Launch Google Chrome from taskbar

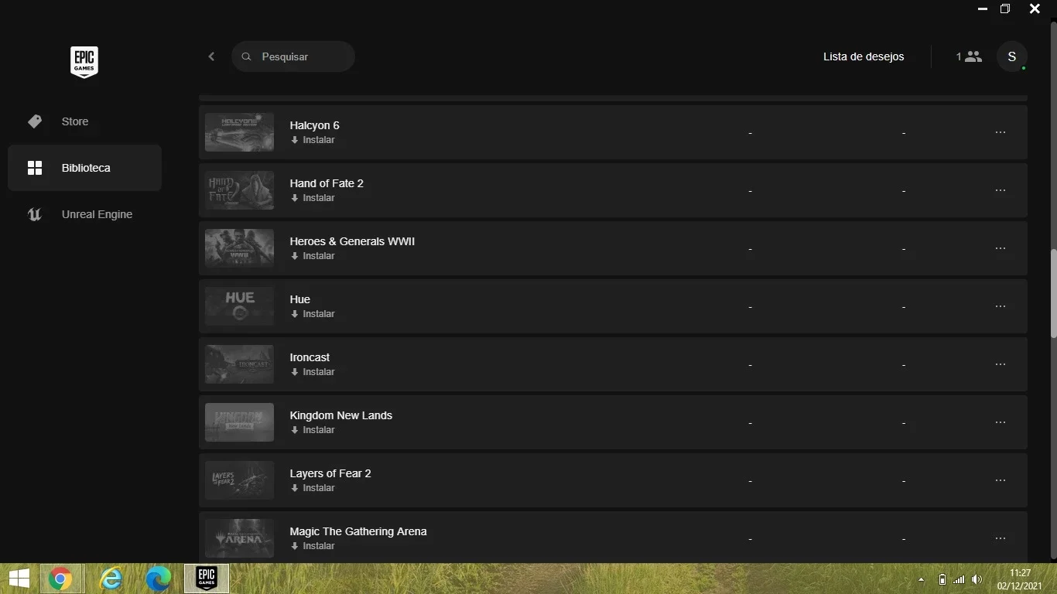pyautogui.click(x=60, y=579)
